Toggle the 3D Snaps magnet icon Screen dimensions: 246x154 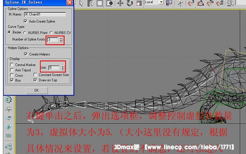[x=191, y=3]
